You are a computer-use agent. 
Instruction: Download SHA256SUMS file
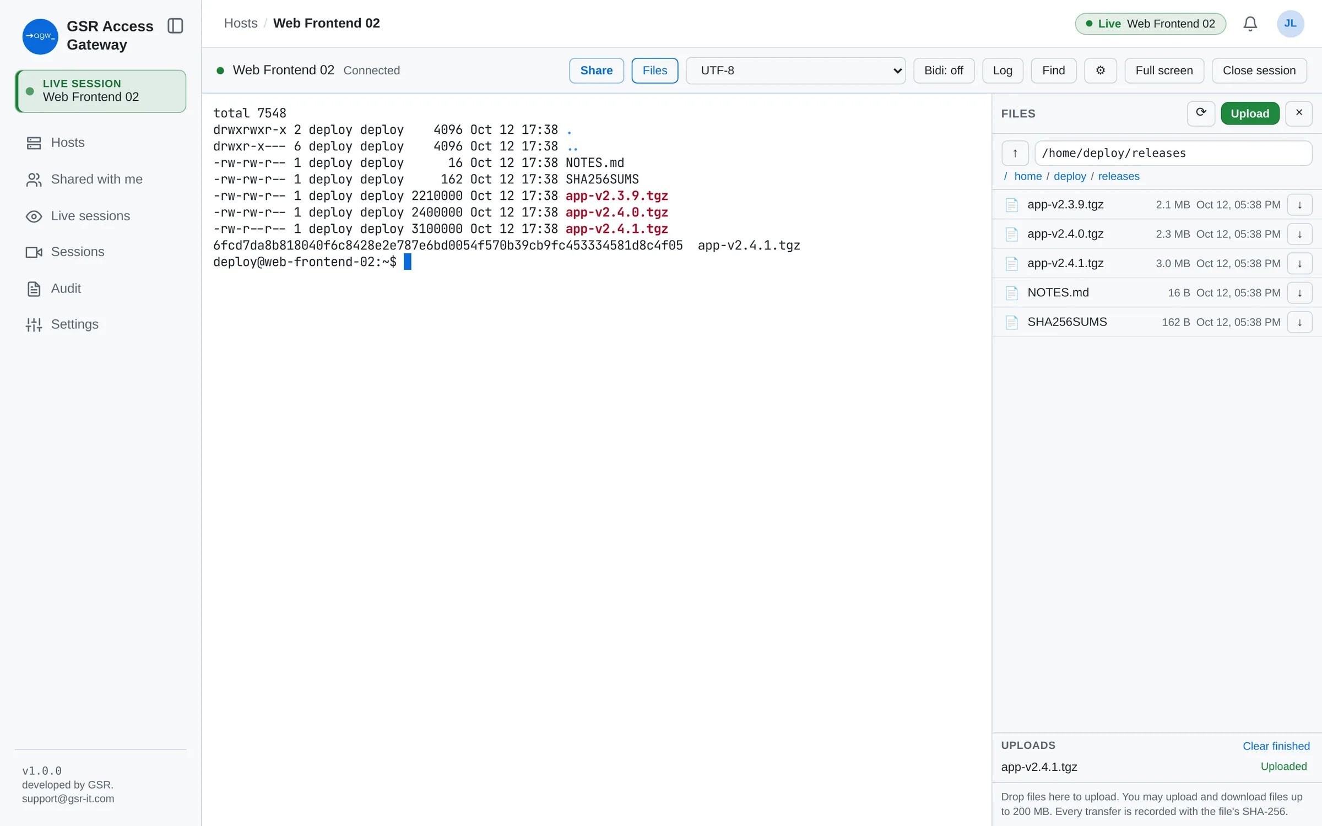tap(1299, 322)
